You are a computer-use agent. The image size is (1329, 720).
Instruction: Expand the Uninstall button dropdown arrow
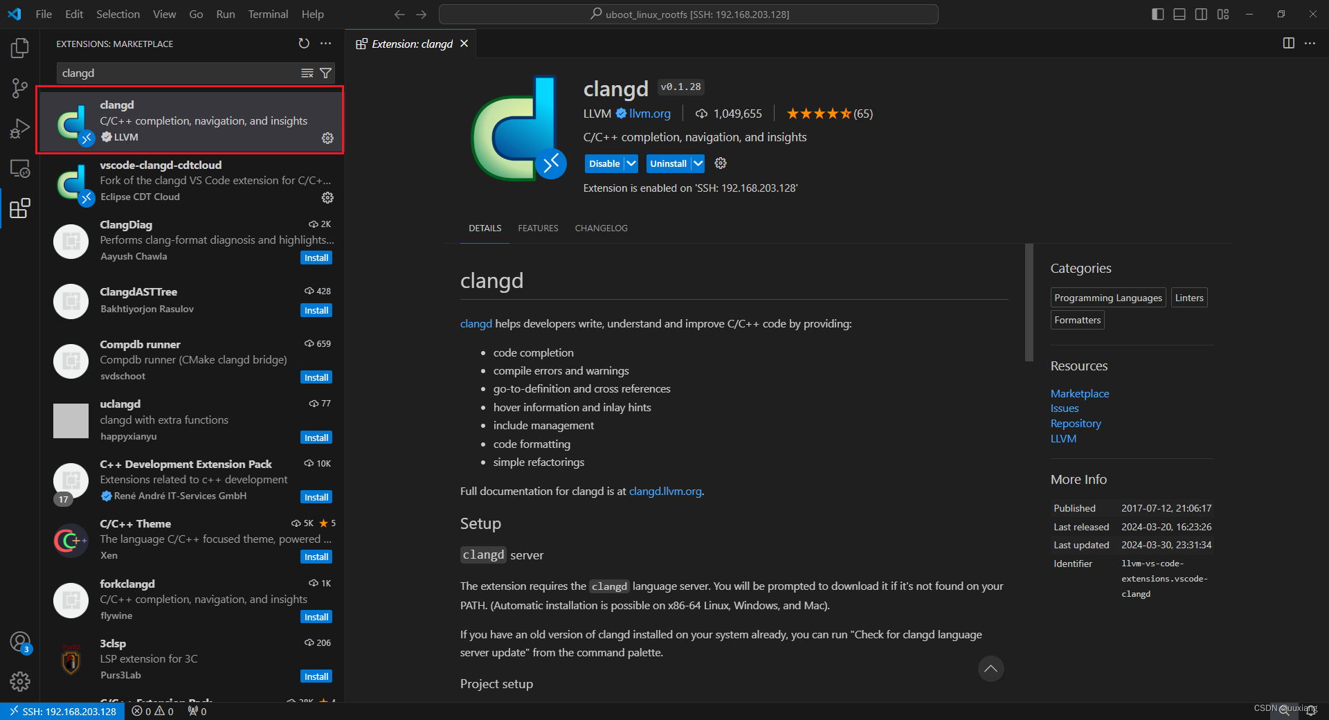698,163
